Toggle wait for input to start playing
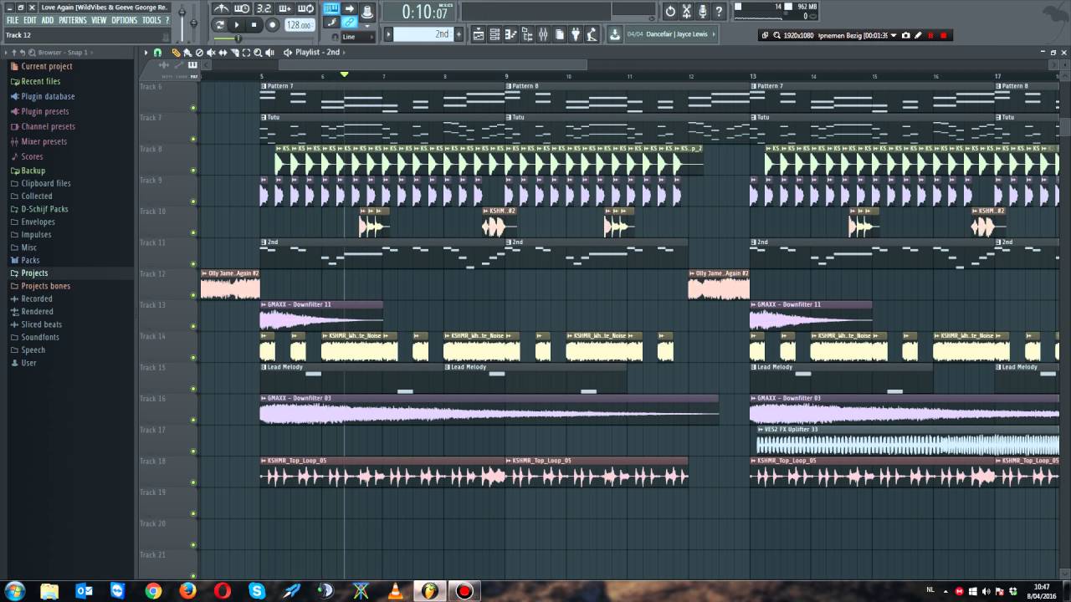The height and width of the screenshot is (602, 1071). [242, 9]
